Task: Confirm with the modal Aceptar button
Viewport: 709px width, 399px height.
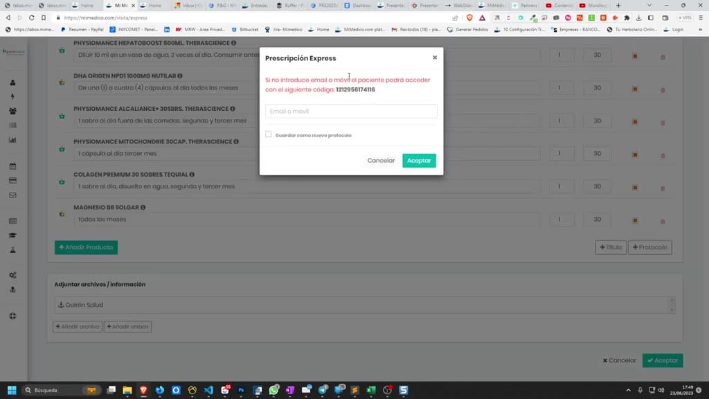Action: [x=419, y=161]
